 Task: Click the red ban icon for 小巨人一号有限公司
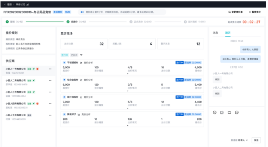point(37,69)
